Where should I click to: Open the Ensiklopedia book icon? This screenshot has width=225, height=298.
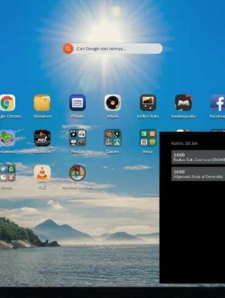point(183,103)
